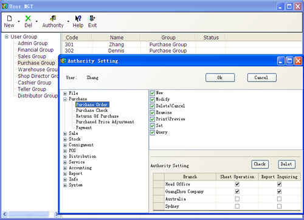This screenshot has height=220, width=304.
Task: Select Returns Of Purchase tree item
Action: [97, 116]
